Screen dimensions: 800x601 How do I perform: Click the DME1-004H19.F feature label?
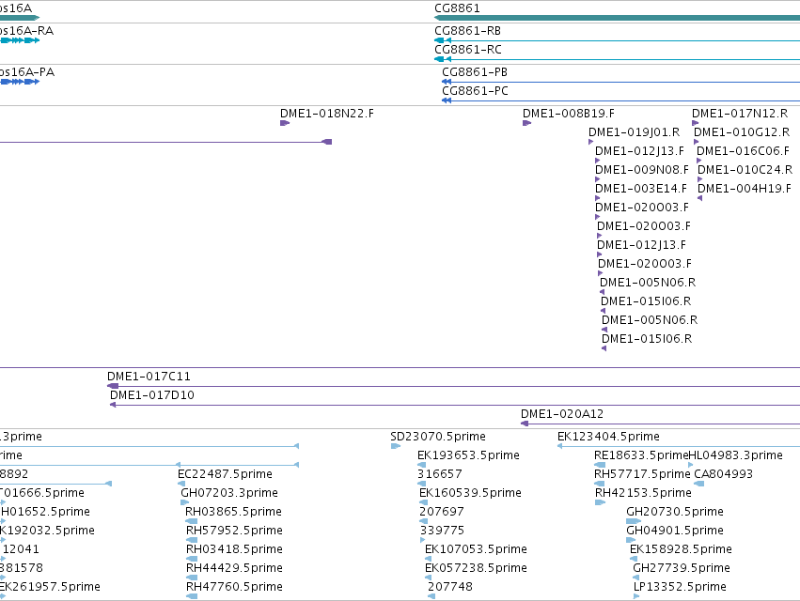[744, 189]
